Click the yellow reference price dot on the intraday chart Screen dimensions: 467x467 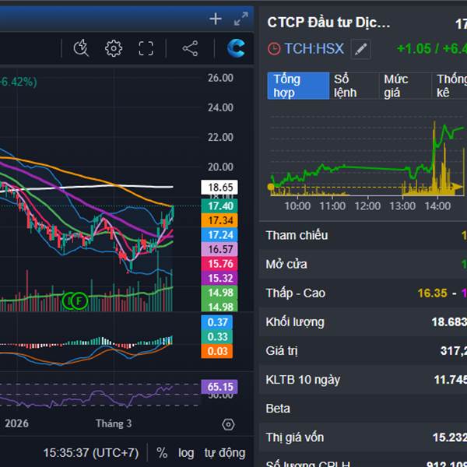point(271,187)
